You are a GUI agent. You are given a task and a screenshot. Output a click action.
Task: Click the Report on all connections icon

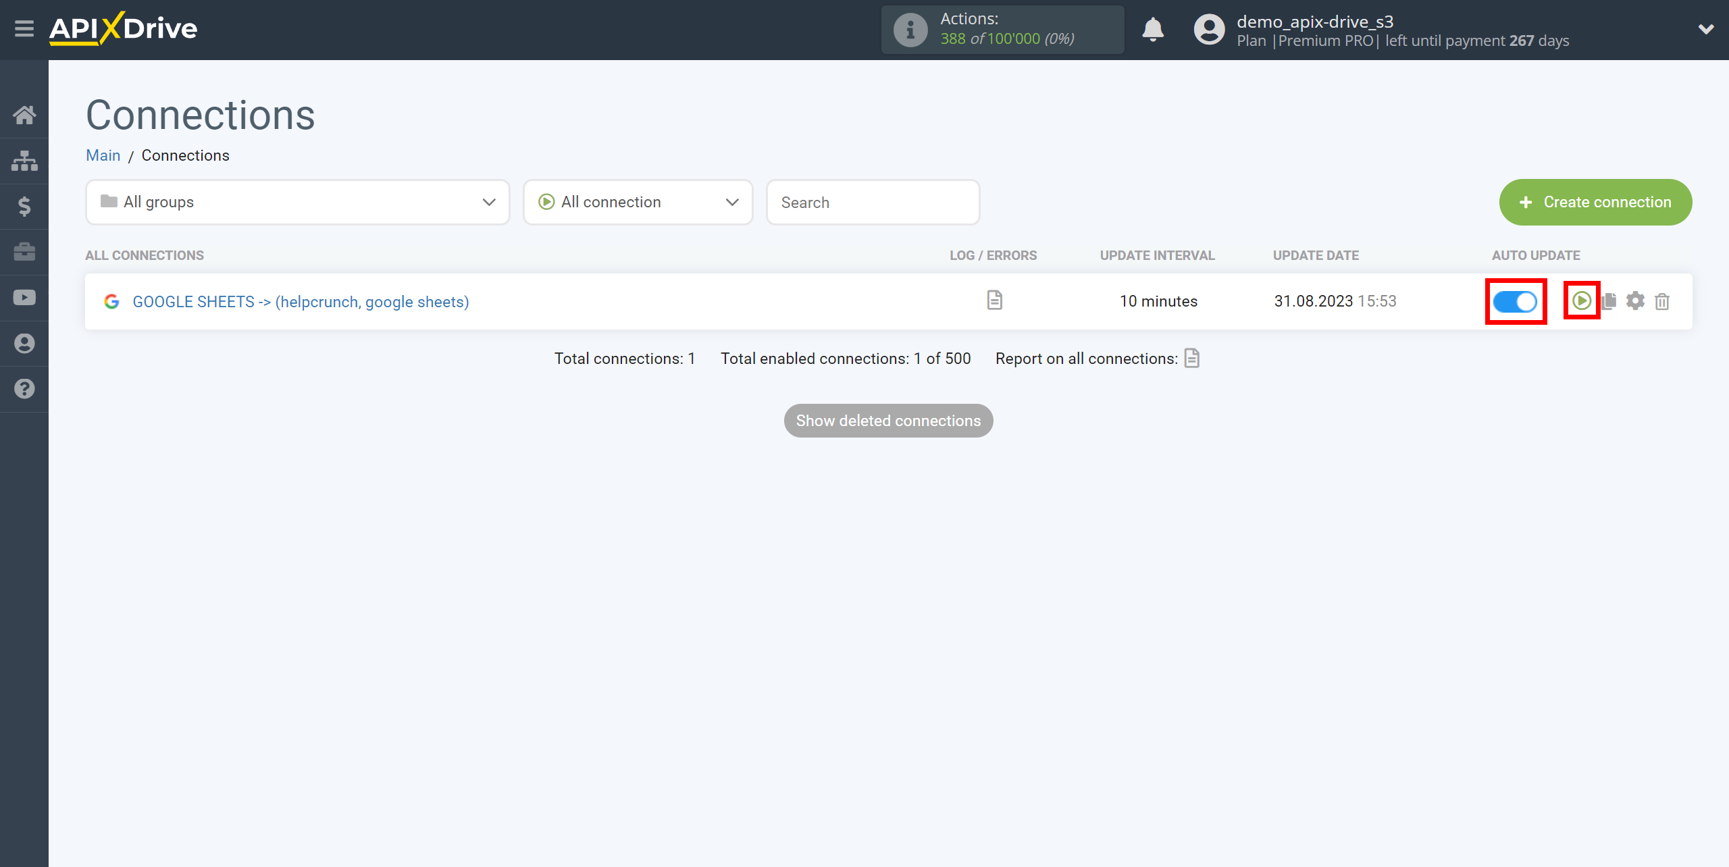[x=1193, y=357]
